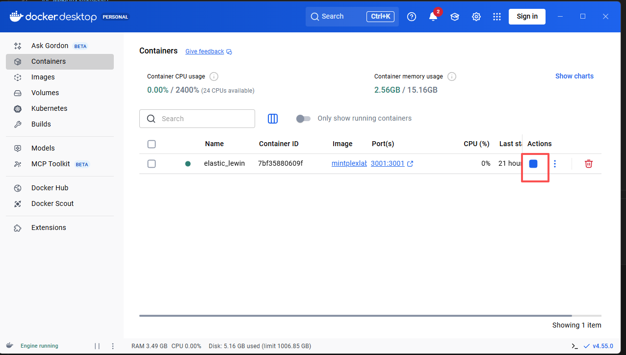Viewport: 626px width, 355px height.
Task: Open the terminal icon in status bar
Action: pyautogui.click(x=574, y=346)
